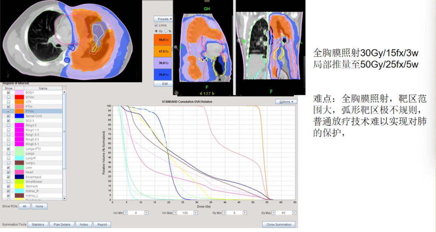436x232 pixels.
Task: Advance to next slice with right arrow beside 127
Action: coord(214,93)
